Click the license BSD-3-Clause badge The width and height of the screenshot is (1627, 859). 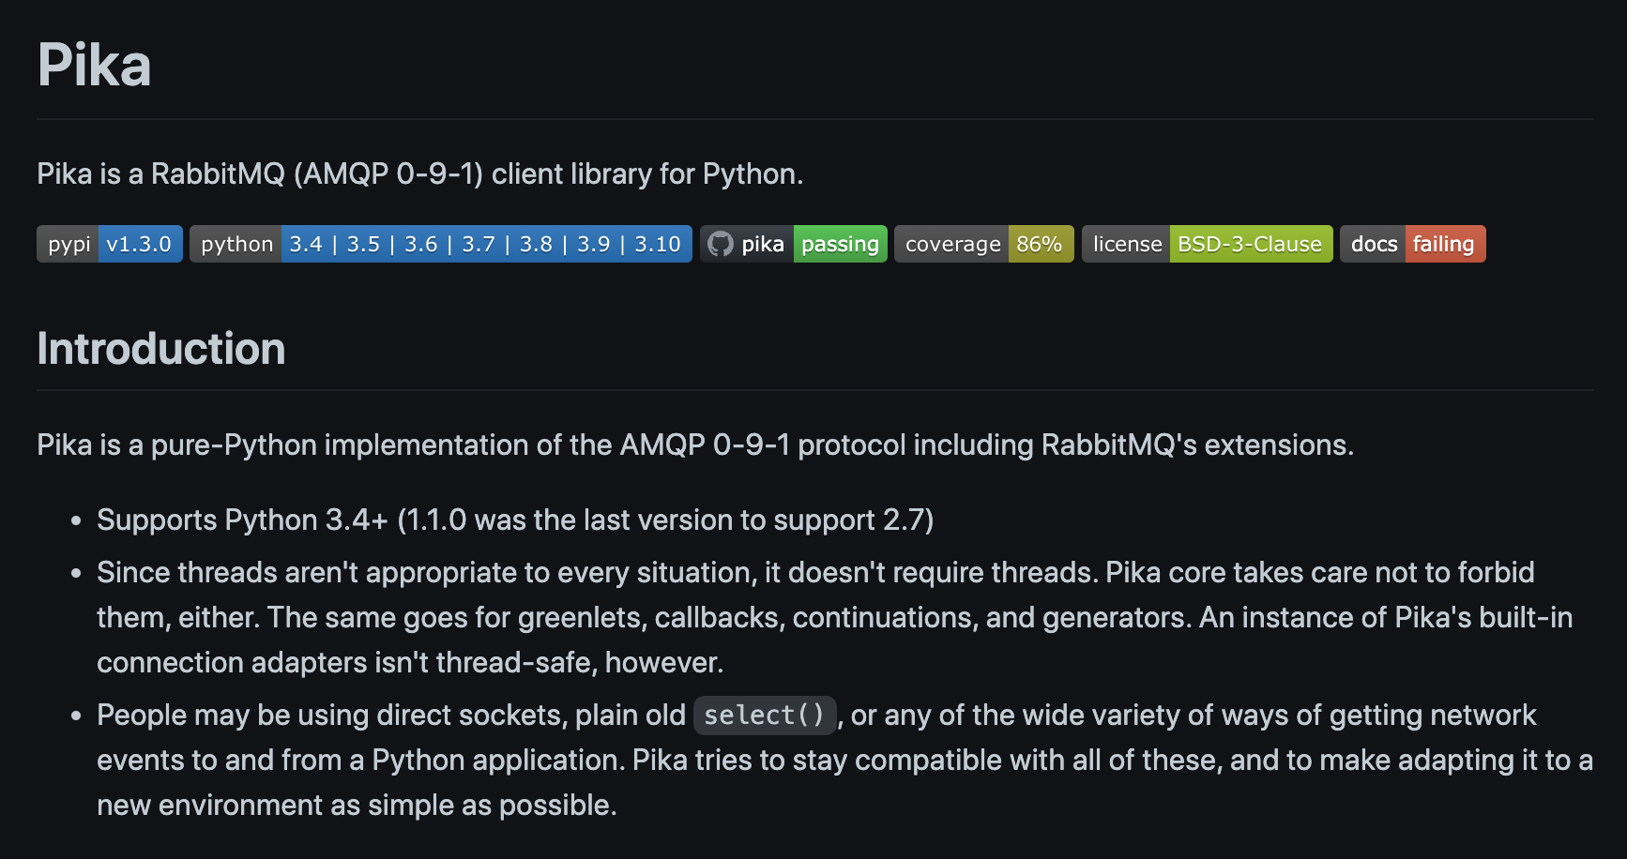click(x=1208, y=244)
